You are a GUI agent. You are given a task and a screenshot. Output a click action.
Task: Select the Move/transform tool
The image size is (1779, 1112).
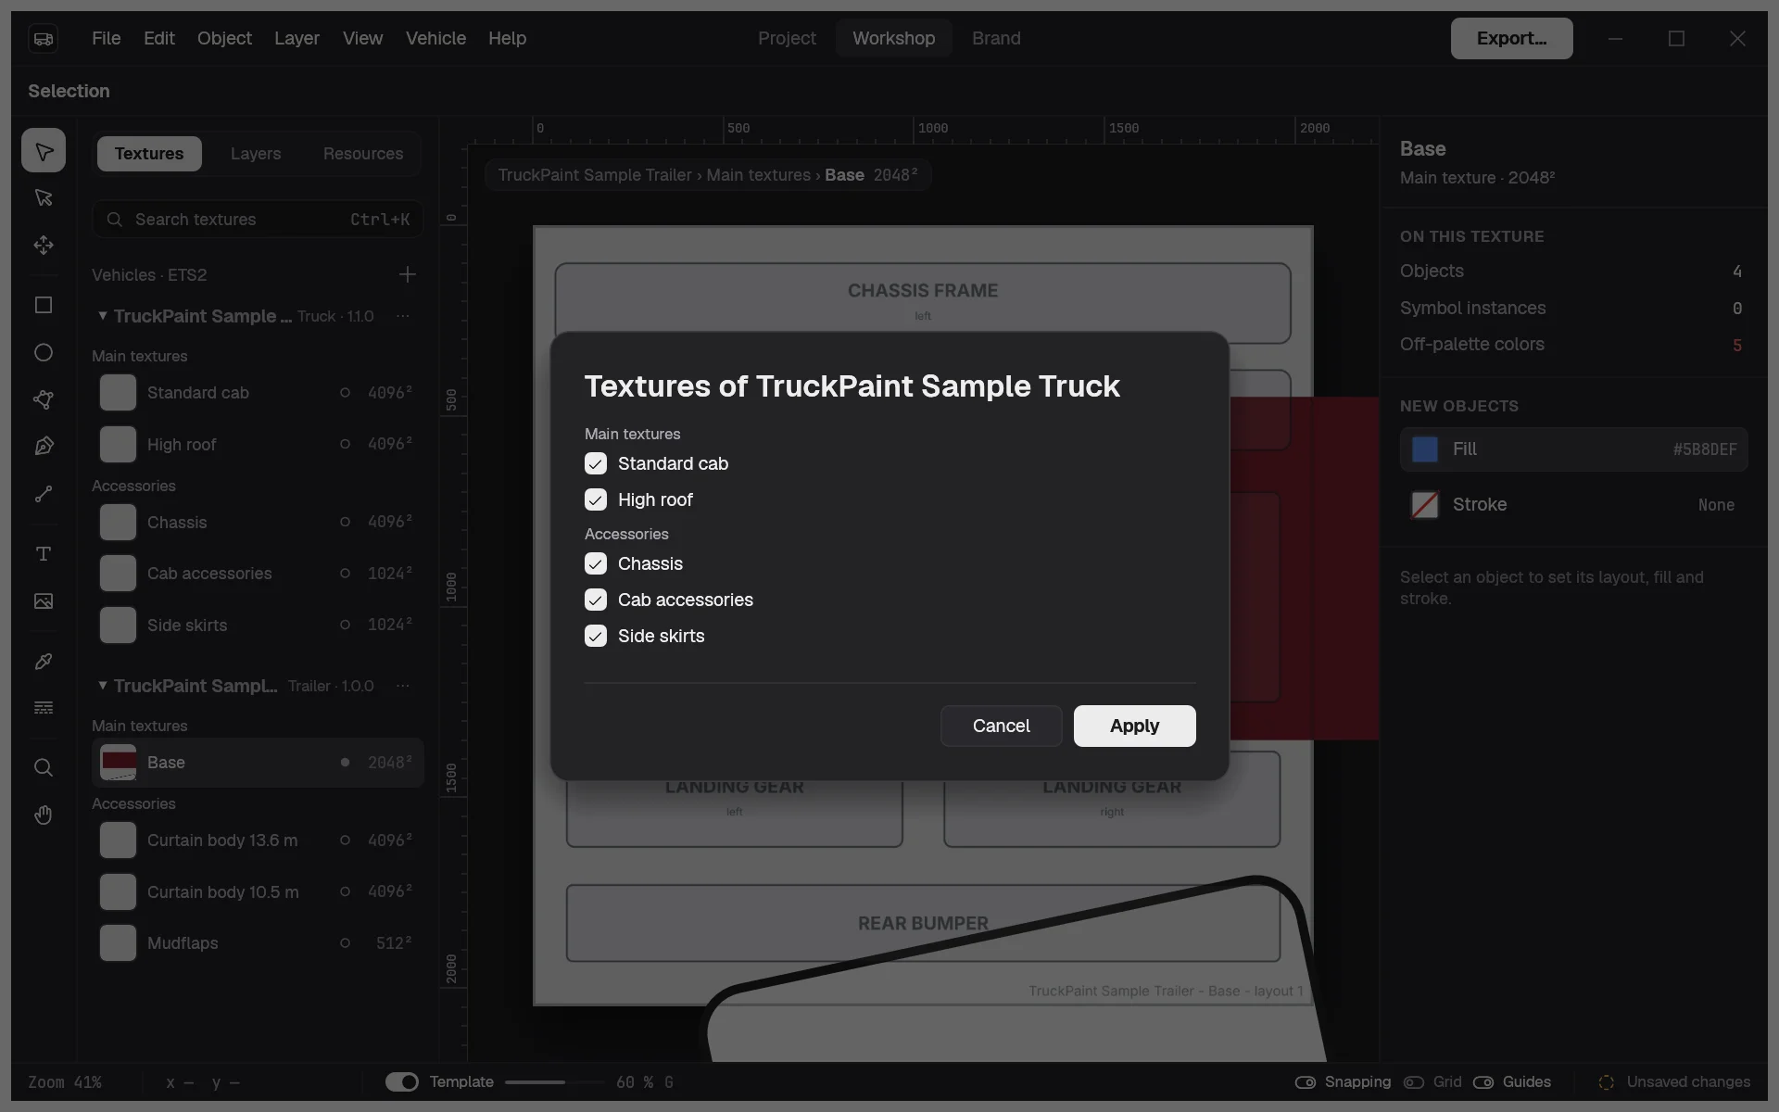tap(44, 245)
